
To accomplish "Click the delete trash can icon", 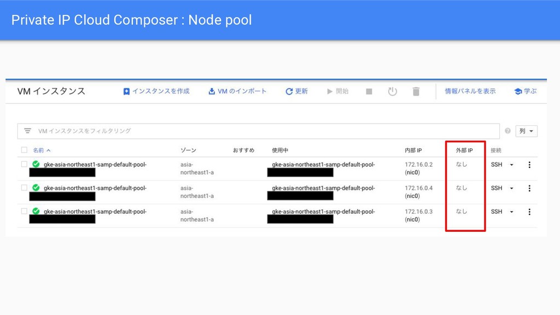I will [x=416, y=91].
